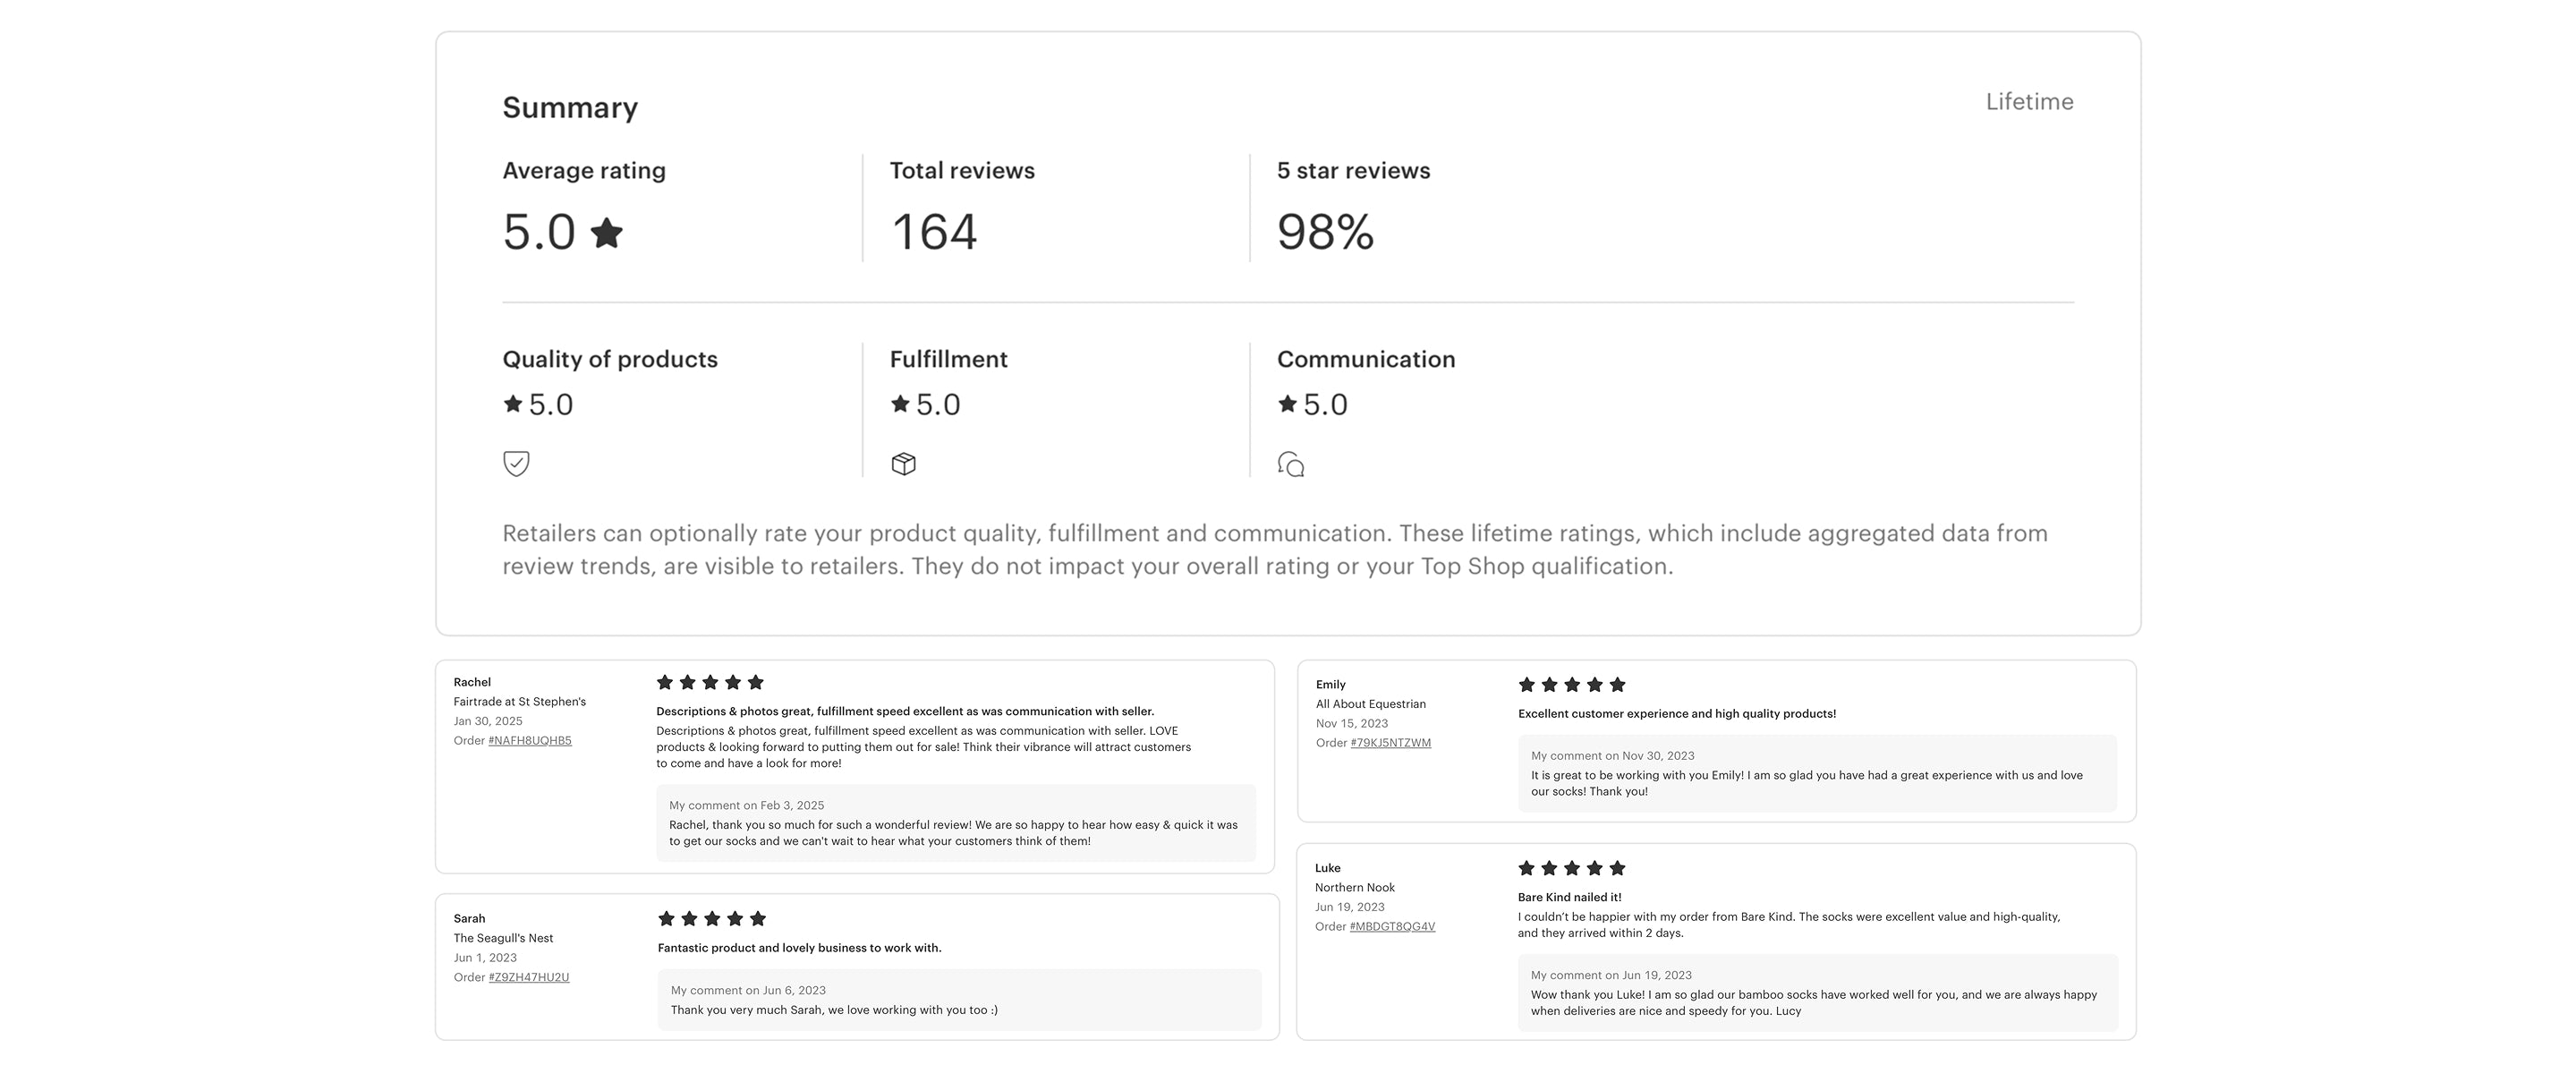Click the star next to Quality of products score
The image size is (2576, 1065).
tap(513, 403)
